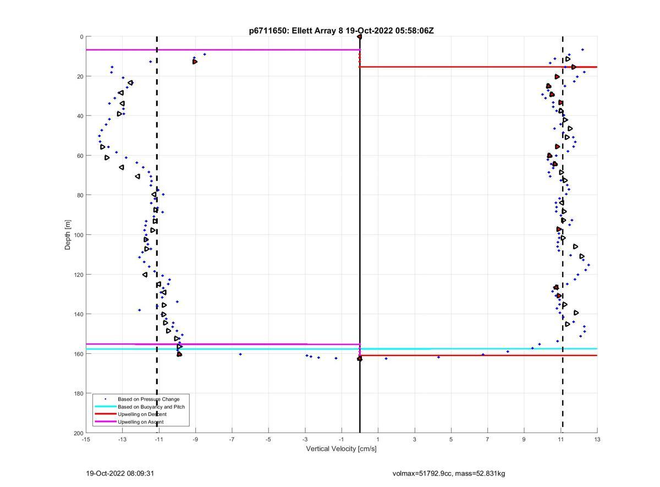Click x-axis tick label '-7'
Image resolution: width=660 pixels, height=487 pixels.
click(x=232, y=440)
